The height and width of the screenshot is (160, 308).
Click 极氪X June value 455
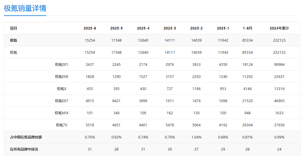click(x=90, y=89)
